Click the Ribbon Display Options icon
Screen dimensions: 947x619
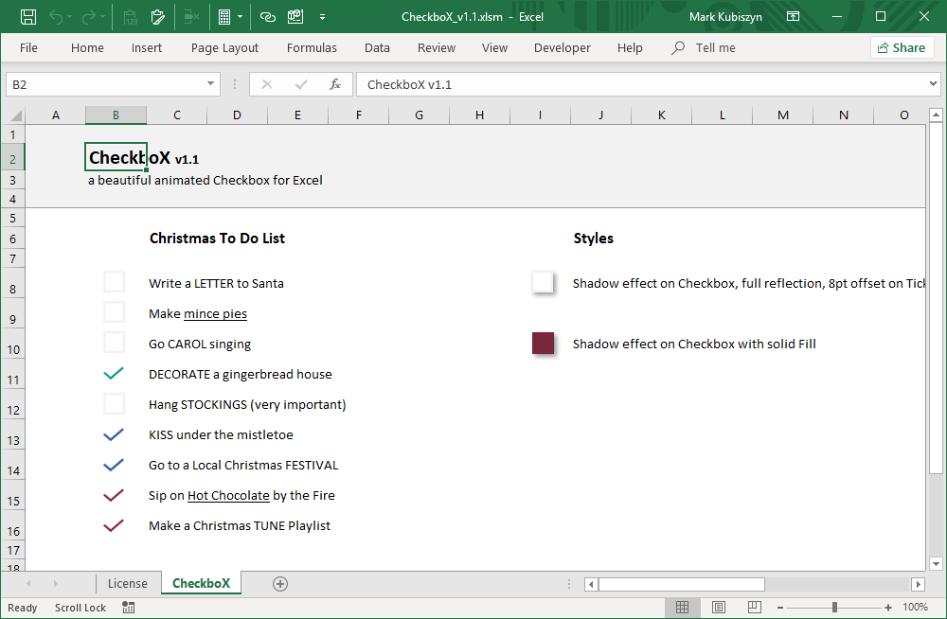pos(793,16)
